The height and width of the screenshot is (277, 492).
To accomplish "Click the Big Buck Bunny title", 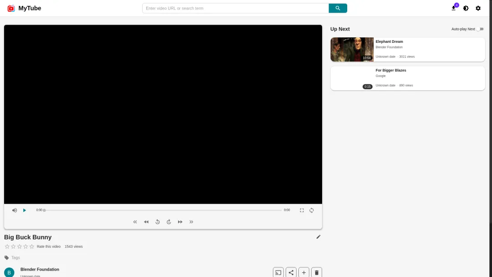I will tap(28, 237).
